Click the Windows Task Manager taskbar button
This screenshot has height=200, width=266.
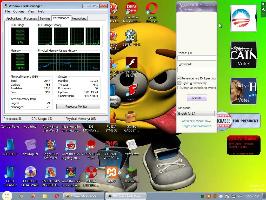coord(126,196)
